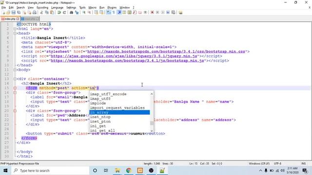Toggle synchronized horizontal scrolling
The image size is (312, 175).
coord(101,13)
